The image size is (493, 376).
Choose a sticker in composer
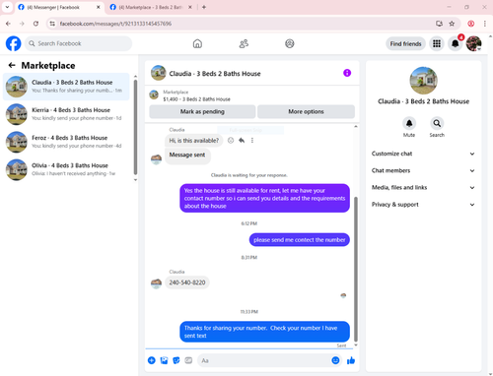coord(176,360)
